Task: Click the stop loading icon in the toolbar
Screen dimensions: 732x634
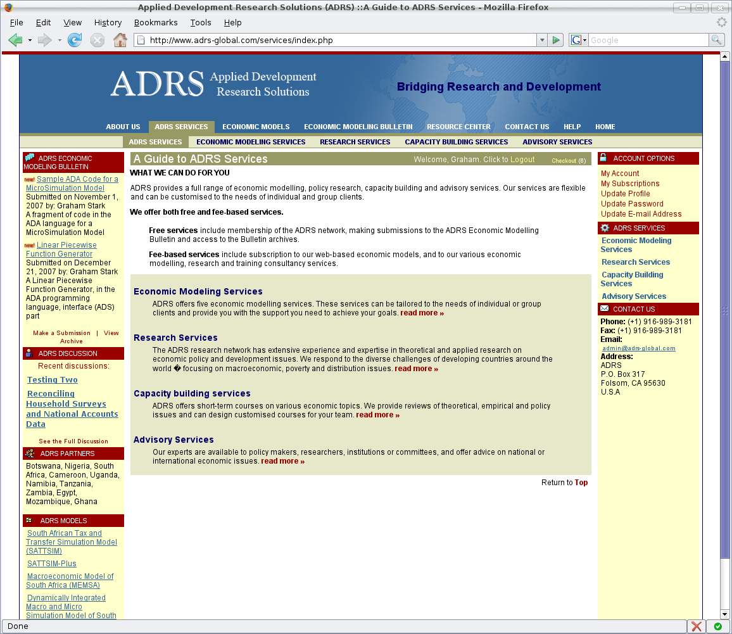Action: (x=98, y=39)
